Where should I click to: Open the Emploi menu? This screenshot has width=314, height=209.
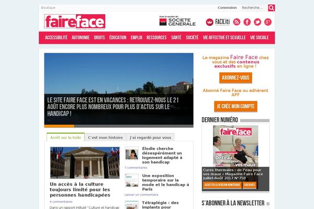point(137,38)
